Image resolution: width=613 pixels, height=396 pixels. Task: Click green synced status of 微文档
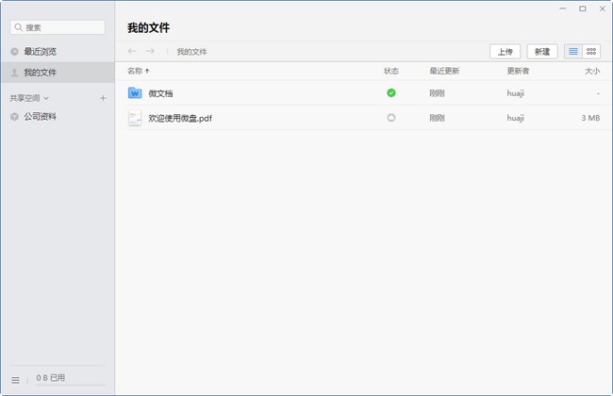pyautogui.click(x=391, y=93)
